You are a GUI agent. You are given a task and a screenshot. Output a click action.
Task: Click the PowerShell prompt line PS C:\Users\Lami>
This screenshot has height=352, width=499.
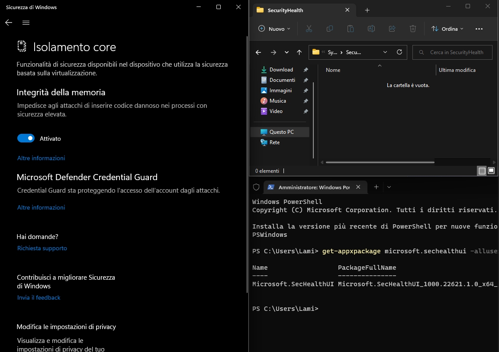tap(285, 309)
